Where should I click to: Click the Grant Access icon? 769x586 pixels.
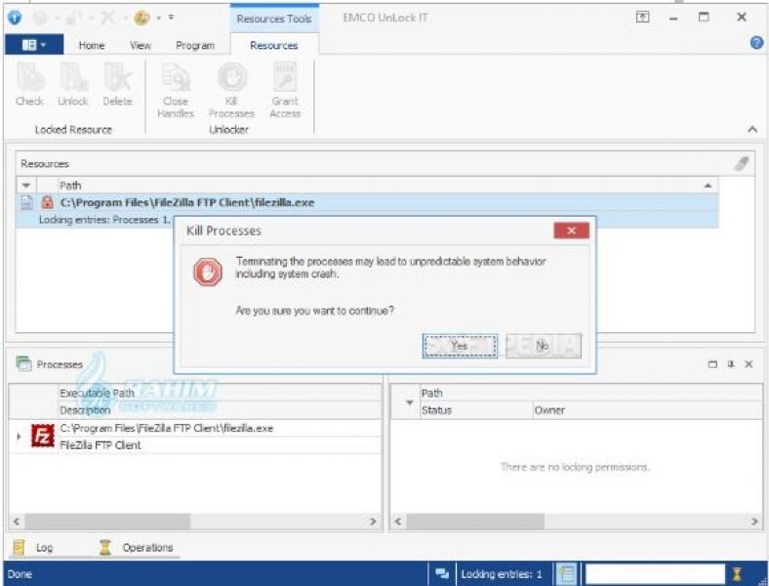click(285, 77)
